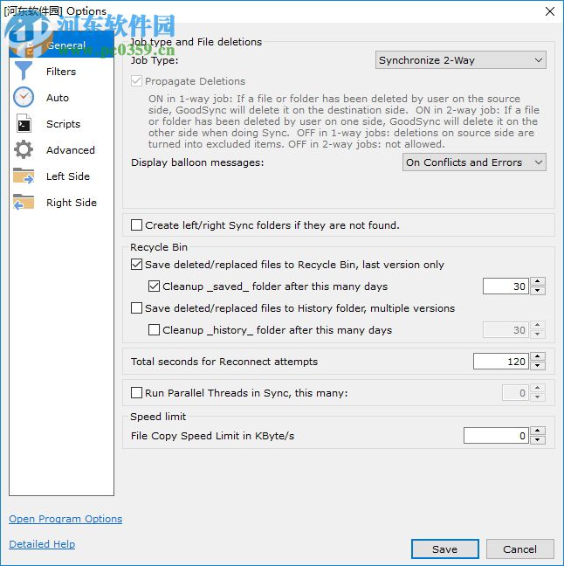Viewport: 564px width, 566px height.
Task: Click the Scripts terminal icon
Action: click(x=24, y=124)
